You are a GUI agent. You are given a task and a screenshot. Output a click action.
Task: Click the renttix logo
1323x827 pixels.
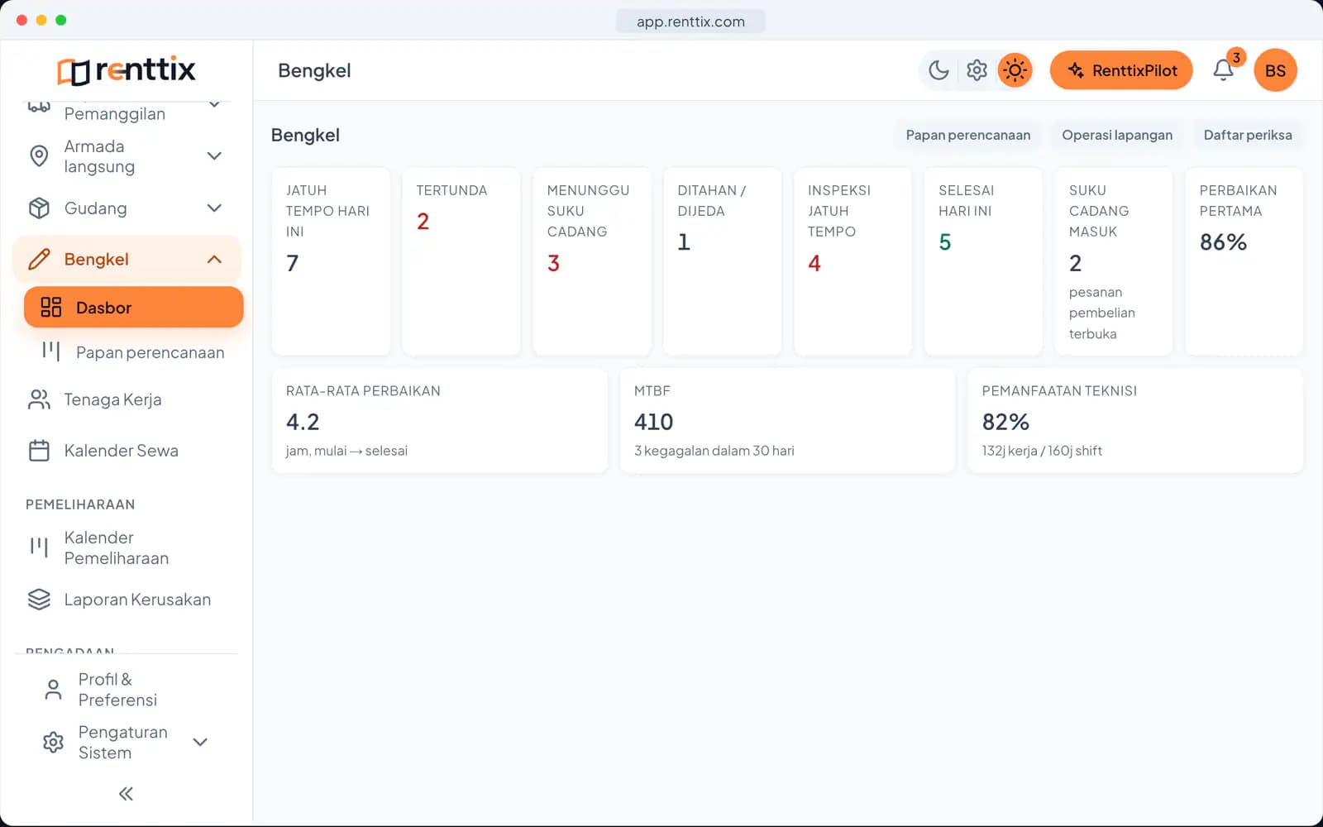[127, 70]
